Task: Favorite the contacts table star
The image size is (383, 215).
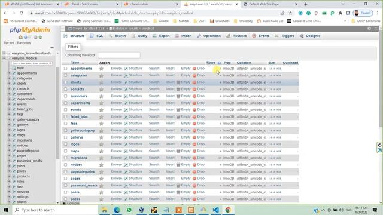Action: coord(101,89)
